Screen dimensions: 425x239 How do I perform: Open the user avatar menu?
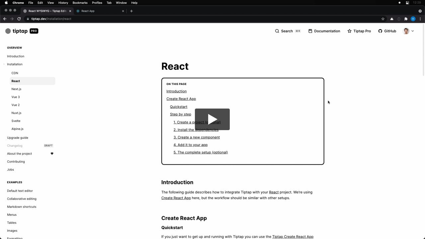(x=408, y=31)
